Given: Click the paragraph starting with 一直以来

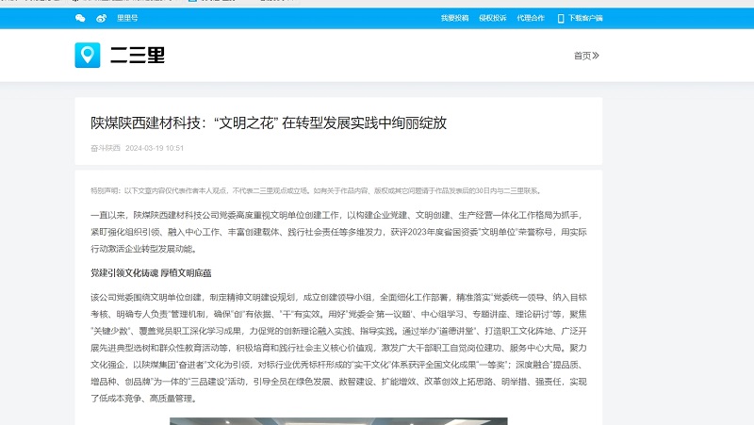Looking at the screenshot, I should 338,232.
